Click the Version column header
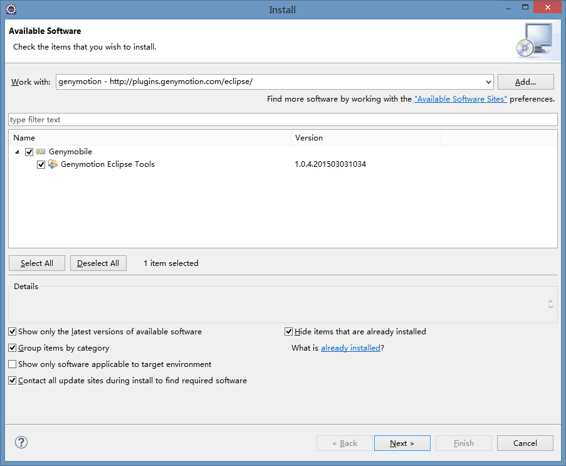The height and width of the screenshot is (466, 566). pyautogui.click(x=367, y=137)
